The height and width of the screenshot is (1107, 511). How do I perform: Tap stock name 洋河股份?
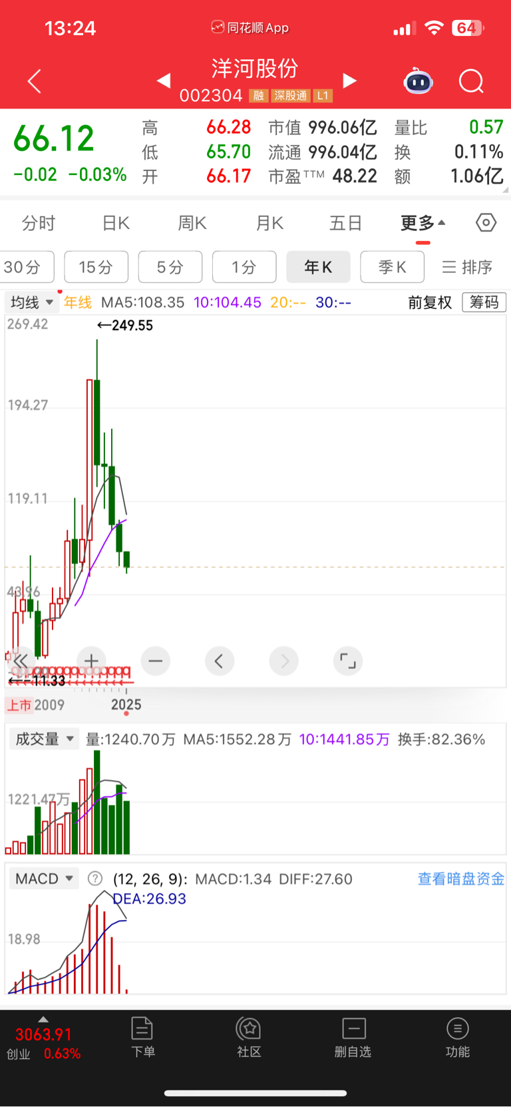click(255, 69)
